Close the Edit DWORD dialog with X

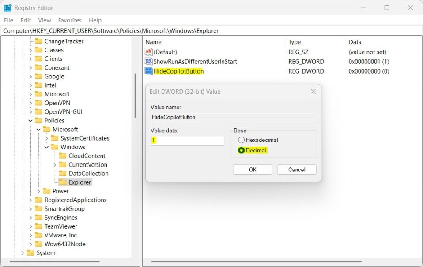point(313,92)
